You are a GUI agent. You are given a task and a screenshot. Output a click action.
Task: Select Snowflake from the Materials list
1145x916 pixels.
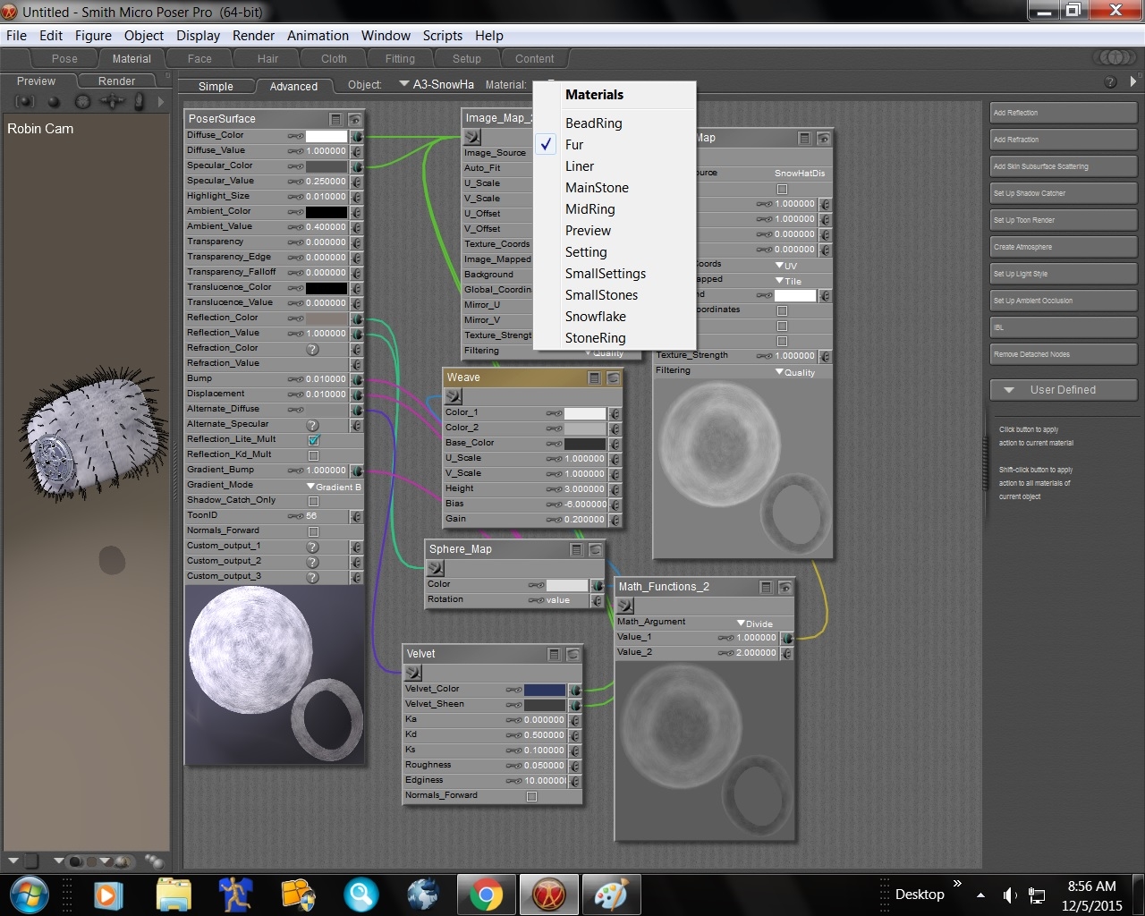coord(596,316)
